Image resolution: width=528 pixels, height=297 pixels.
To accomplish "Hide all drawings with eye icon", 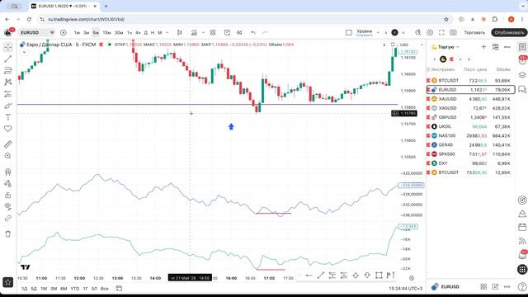I will [8, 207].
